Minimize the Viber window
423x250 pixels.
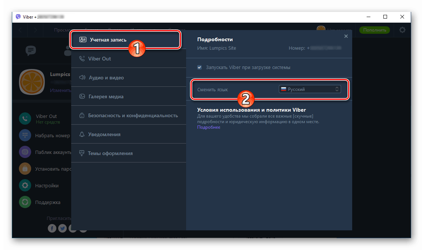click(368, 17)
